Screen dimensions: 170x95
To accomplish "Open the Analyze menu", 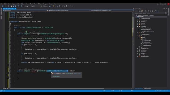I will click(x=45, y=4).
